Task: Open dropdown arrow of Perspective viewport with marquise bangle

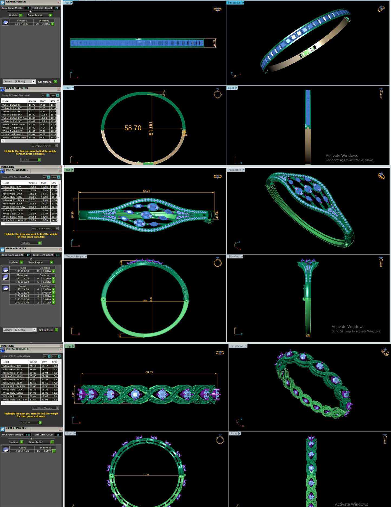Action: [244, 170]
